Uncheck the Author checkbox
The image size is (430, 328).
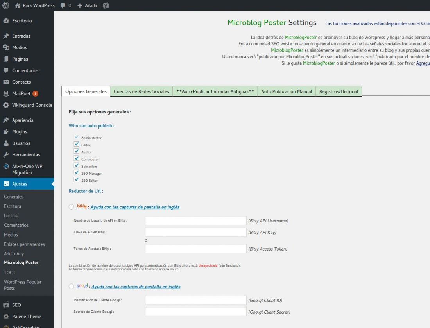tap(77, 151)
